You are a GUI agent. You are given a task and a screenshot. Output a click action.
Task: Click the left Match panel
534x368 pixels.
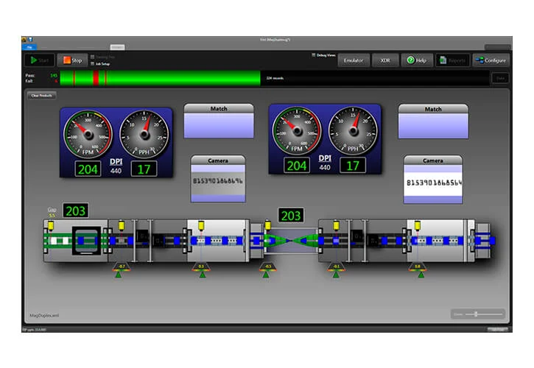[x=219, y=121]
